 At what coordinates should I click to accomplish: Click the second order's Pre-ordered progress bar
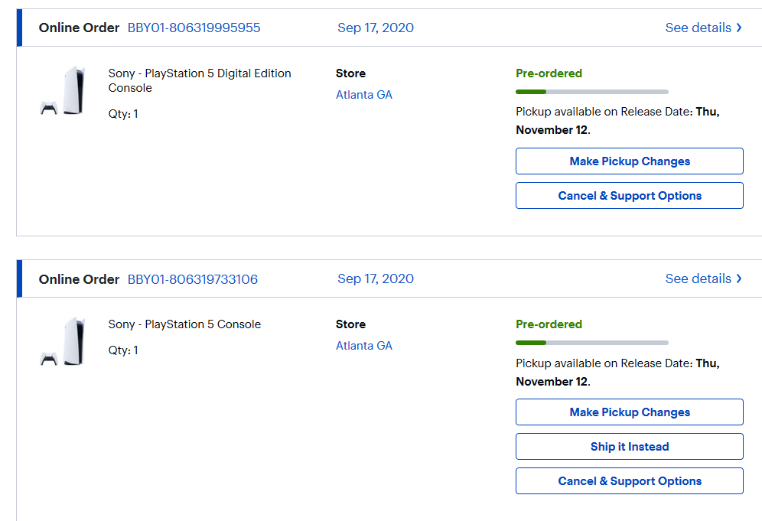point(592,343)
